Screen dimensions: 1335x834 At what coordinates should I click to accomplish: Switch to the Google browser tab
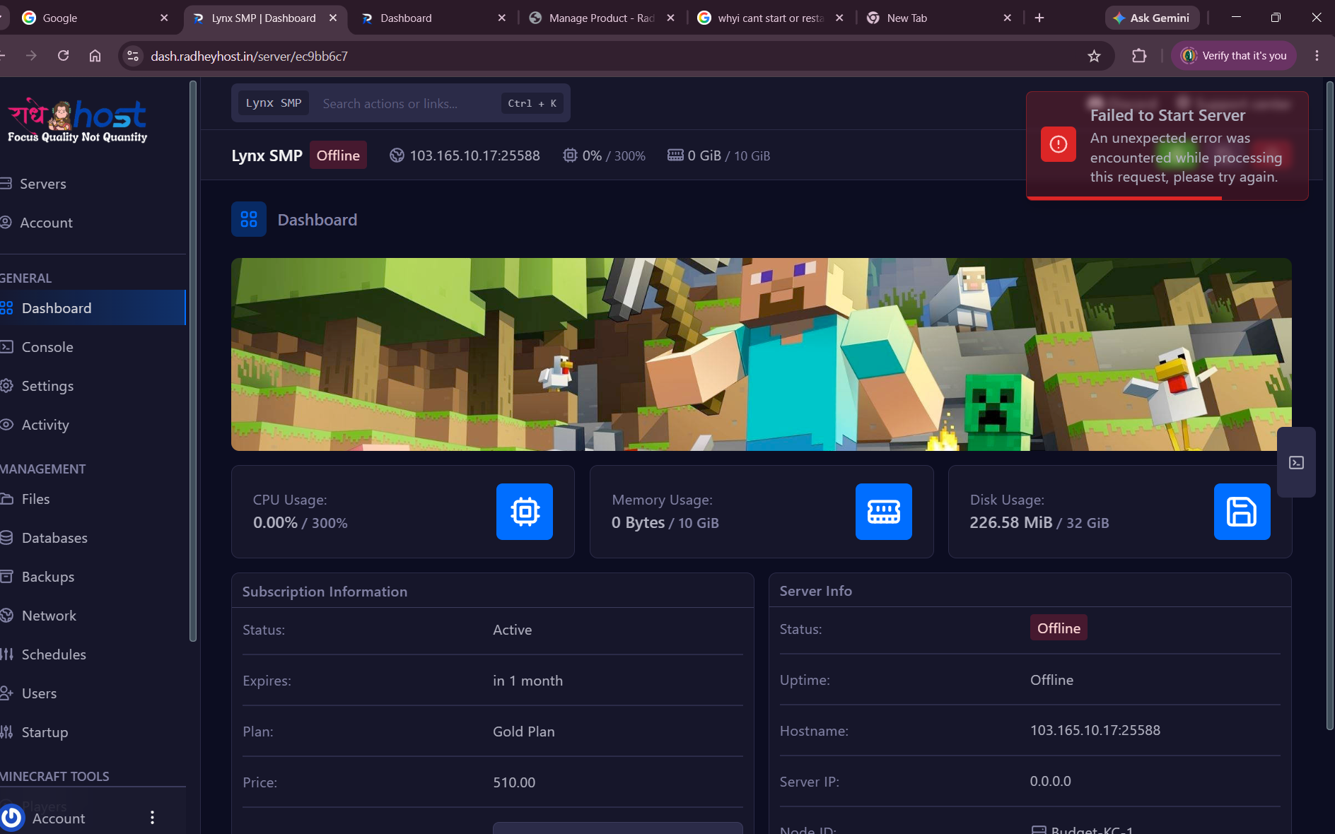point(95,18)
